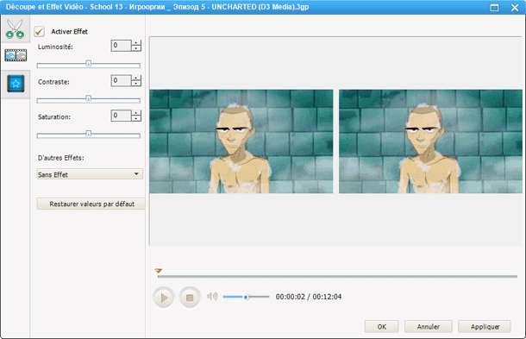Viewport: 526px width, 339px height.
Task: Click the right preview video thumbnail
Action: [430, 141]
